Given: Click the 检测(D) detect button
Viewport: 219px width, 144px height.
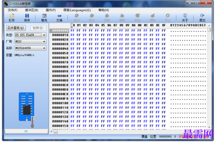Looking at the screenshot, I should [38, 28].
